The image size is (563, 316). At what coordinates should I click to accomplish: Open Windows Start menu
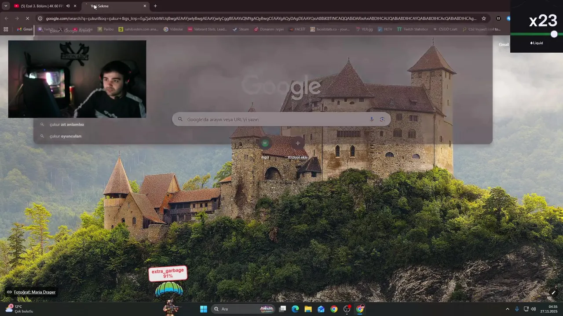(x=204, y=309)
